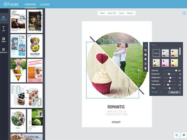Open the feedback chat icon
Image resolution: width=187 pixels, height=140 pixels.
(x=184, y=135)
